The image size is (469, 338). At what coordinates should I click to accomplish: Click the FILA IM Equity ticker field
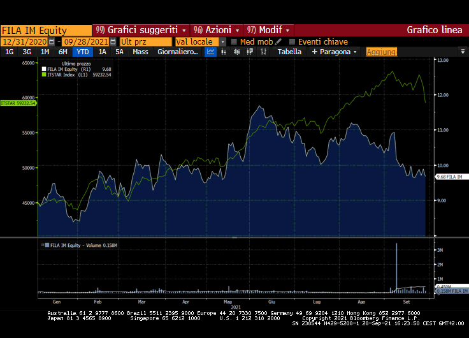(x=46, y=30)
